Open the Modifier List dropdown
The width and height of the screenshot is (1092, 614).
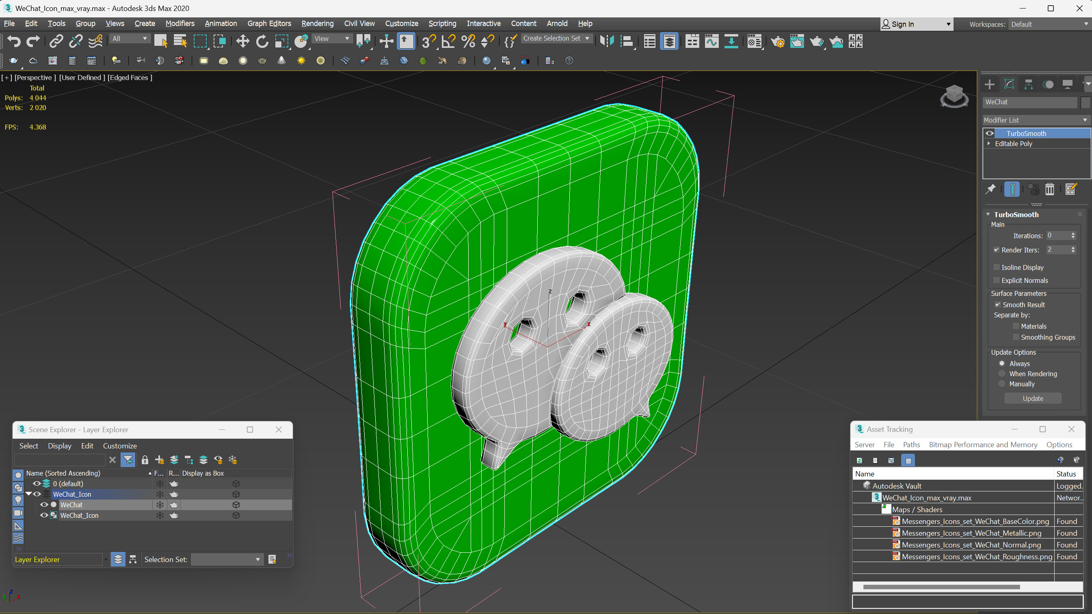tap(1036, 121)
